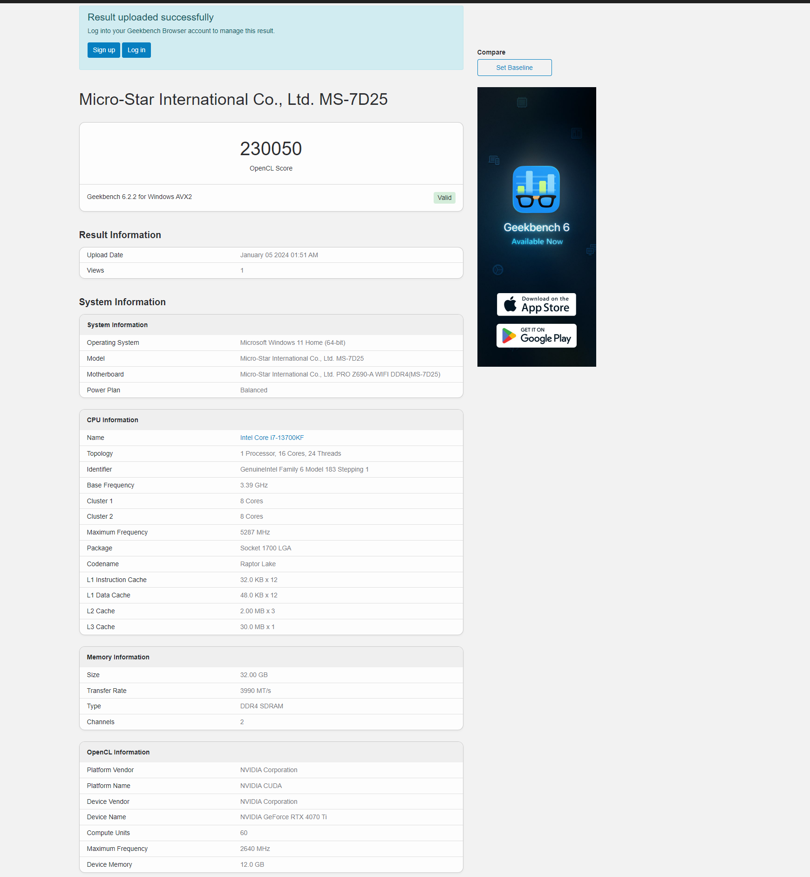
Task: Click the Topology value '1 Processor, 16 Cores, 24 Threads'
Action: pos(291,453)
